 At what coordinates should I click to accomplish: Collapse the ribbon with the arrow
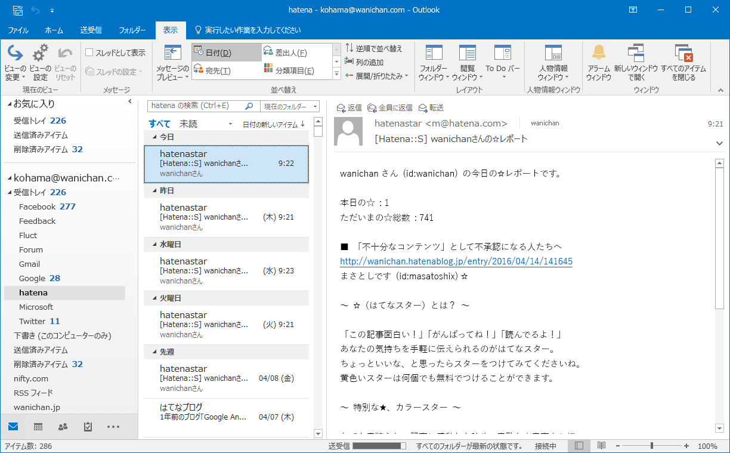pos(720,90)
